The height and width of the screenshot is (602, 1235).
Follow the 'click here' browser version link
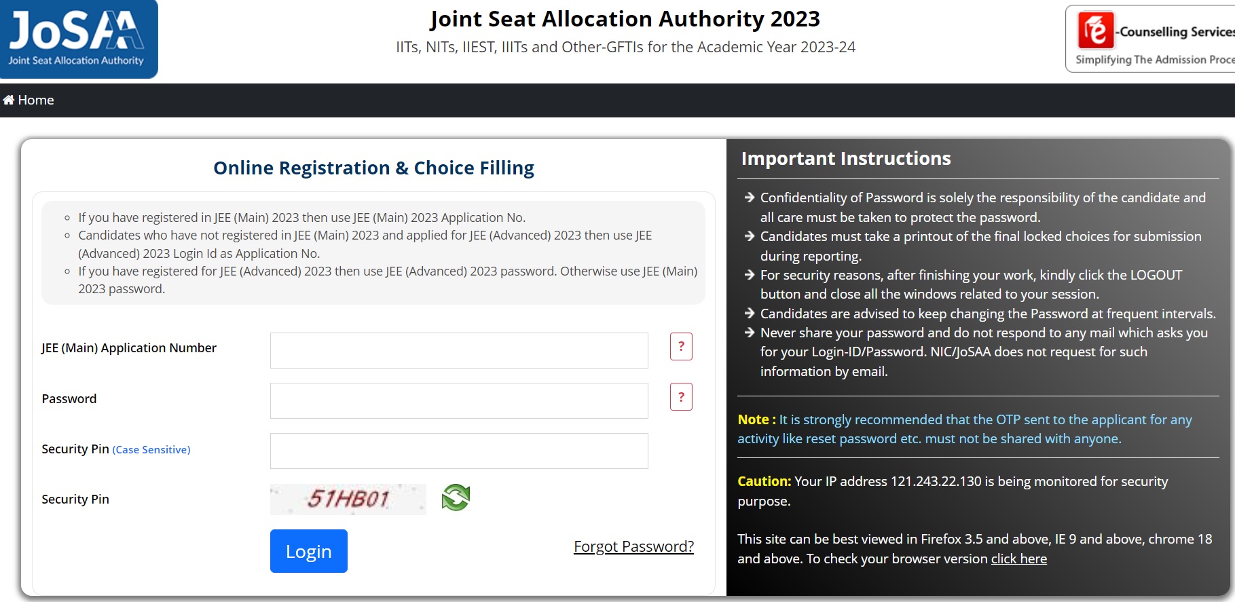coord(1018,559)
